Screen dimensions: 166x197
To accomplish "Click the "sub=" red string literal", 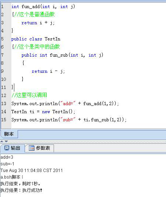I will 68,119.
